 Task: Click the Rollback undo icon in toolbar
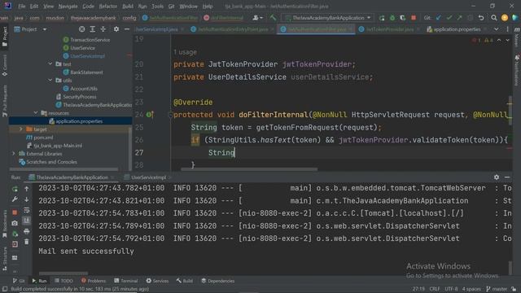coord(481,18)
